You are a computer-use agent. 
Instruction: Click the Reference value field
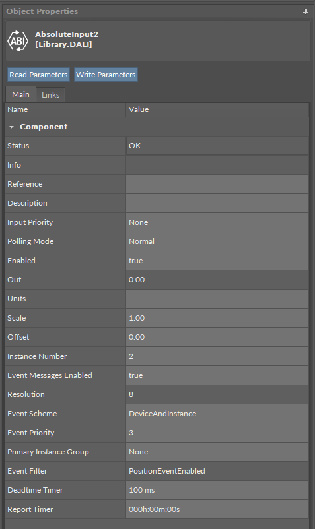click(x=217, y=184)
